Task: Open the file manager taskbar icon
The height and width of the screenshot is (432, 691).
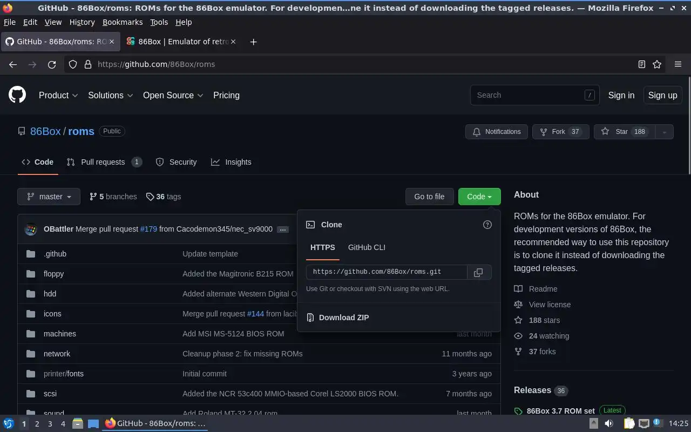Action: pyautogui.click(x=77, y=423)
